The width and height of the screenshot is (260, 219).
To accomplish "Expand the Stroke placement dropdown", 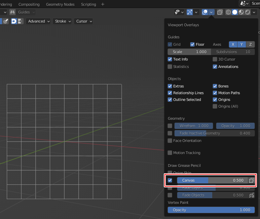I will [63, 21].
